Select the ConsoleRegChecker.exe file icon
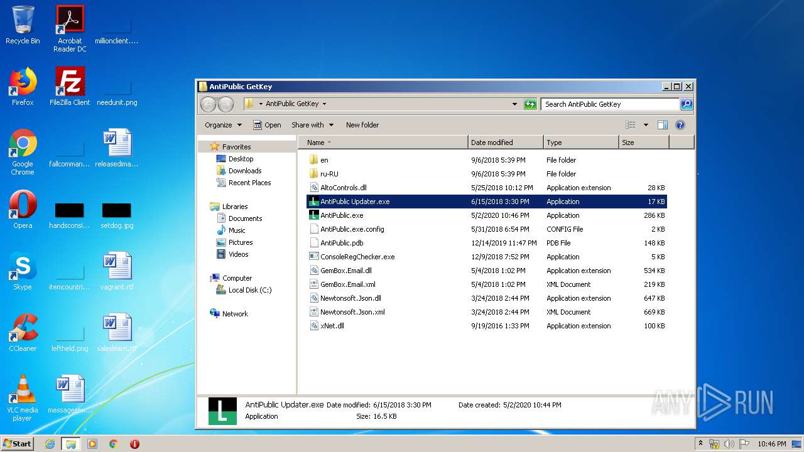 click(x=315, y=257)
